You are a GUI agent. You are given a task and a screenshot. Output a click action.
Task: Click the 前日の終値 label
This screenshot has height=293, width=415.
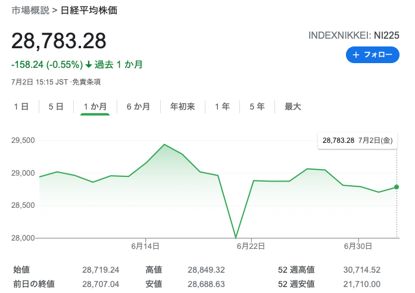click(x=34, y=284)
